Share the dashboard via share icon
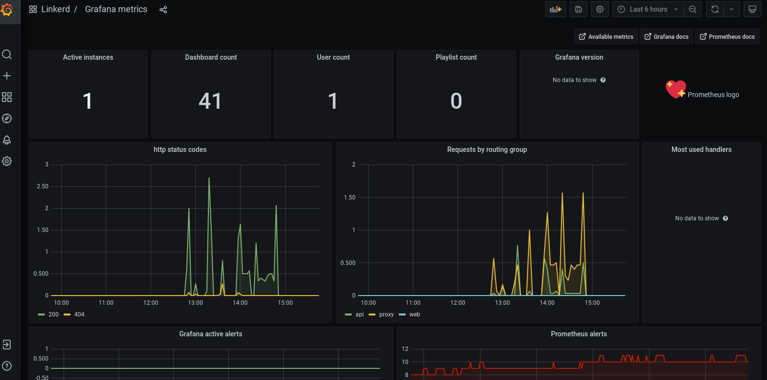This screenshot has width=767, height=380. coord(163,10)
